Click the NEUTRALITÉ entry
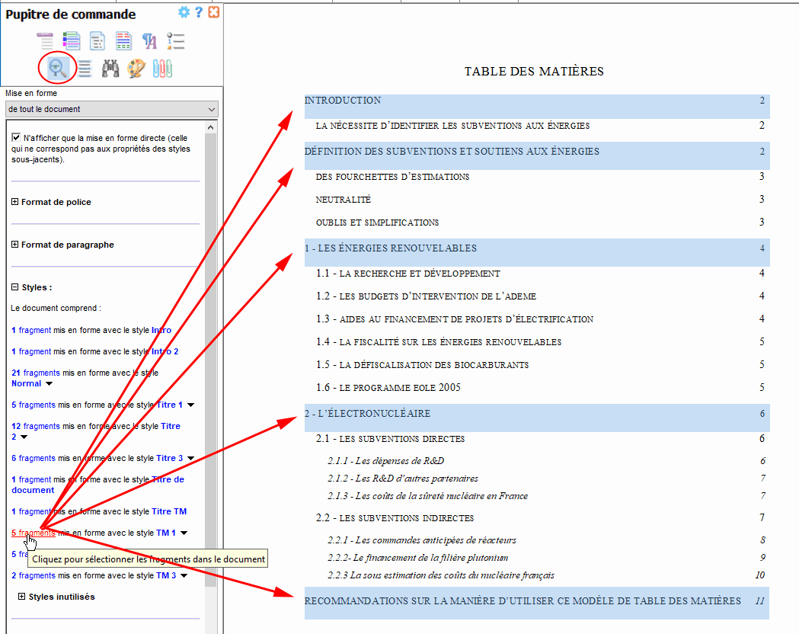Viewport: 799px width, 634px height. tap(343, 200)
